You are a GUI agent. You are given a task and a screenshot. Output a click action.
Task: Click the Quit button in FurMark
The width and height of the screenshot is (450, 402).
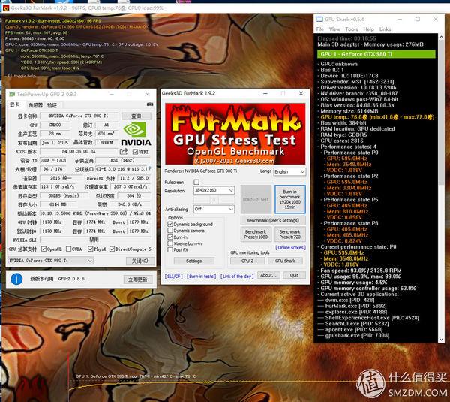tap(294, 275)
